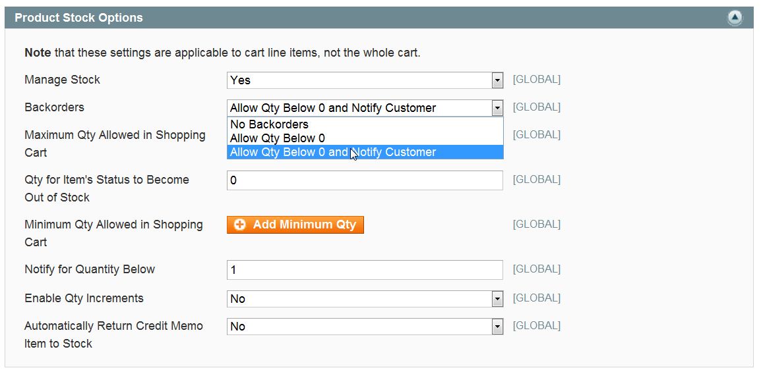
Task: Click the Backorders dropdown arrow button
Action: pyautogui.click(x=497, y=108)
